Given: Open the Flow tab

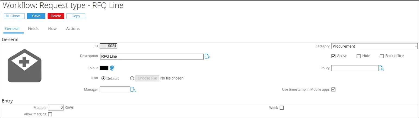Looking at the screenshot, I should 52,28.
